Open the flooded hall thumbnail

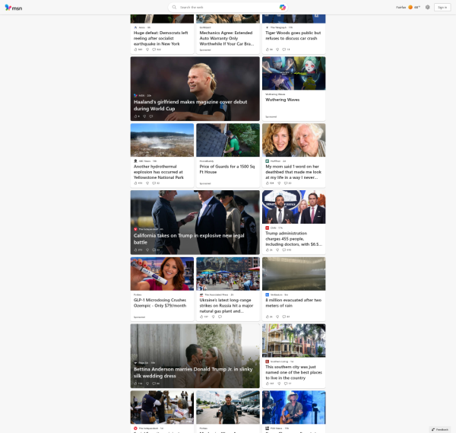[x=293, y=274]
